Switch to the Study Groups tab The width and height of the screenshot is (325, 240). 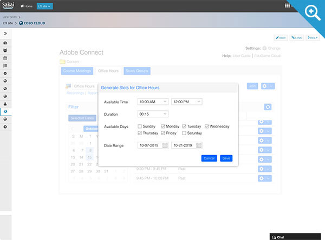tap(137, 71)
